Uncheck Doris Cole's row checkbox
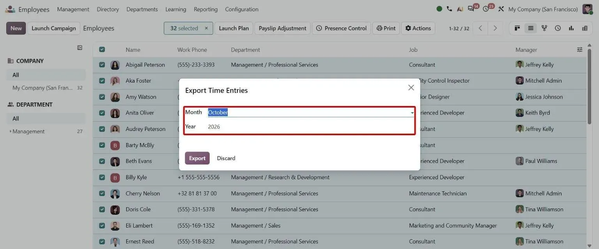This screenshot has width=599, height=249. pyautogui.click(x=102, y=209)
